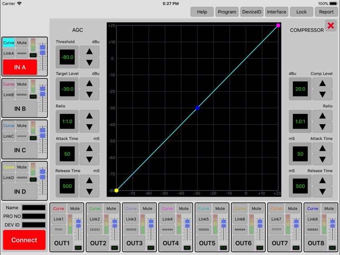
Task: Show Curve for OUT7
Action: [x=276, y=209]
